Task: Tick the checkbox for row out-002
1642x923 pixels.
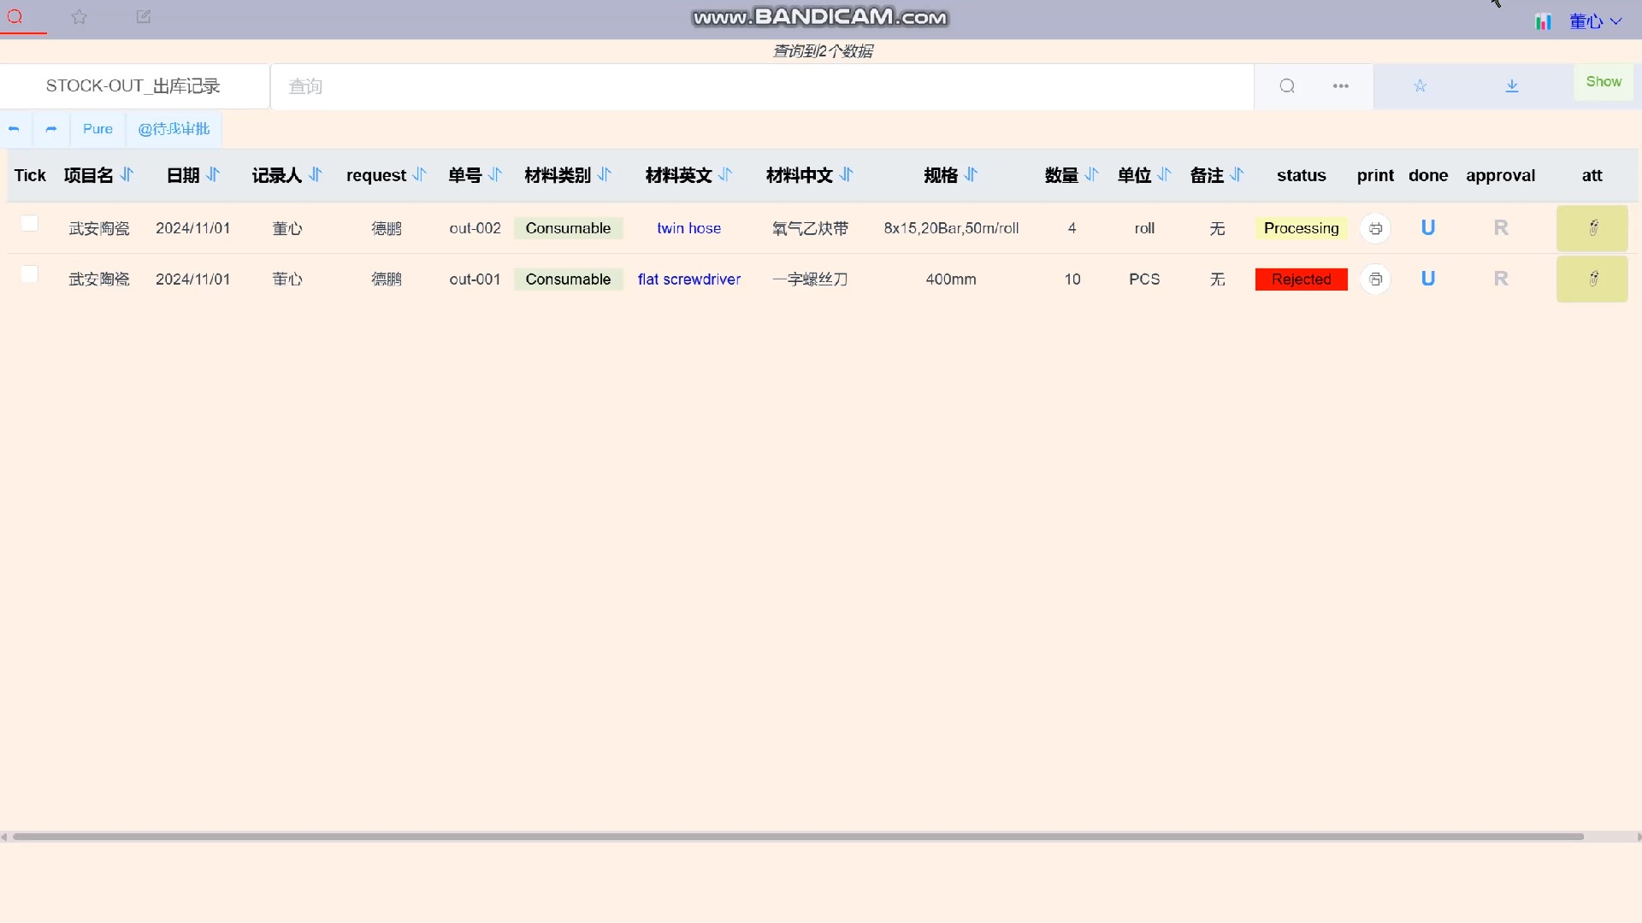Action: (30, 224)
